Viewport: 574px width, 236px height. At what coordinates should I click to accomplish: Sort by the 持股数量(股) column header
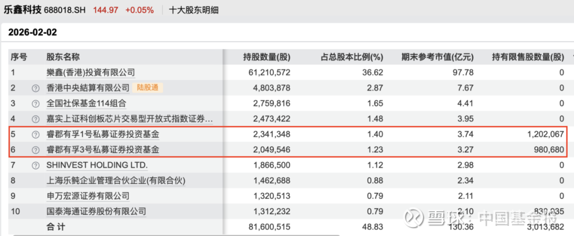(266, 57)
